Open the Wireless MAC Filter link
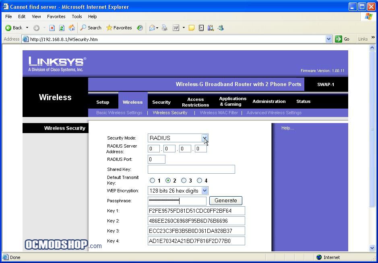The height and width of the screenshot is (263, 378). coord(219,113)
